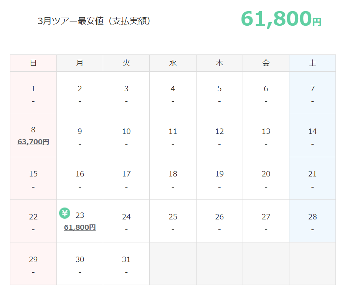Choose the March 15 Sunday cell
The image size is (342, 290).
[x=33, y=178]
